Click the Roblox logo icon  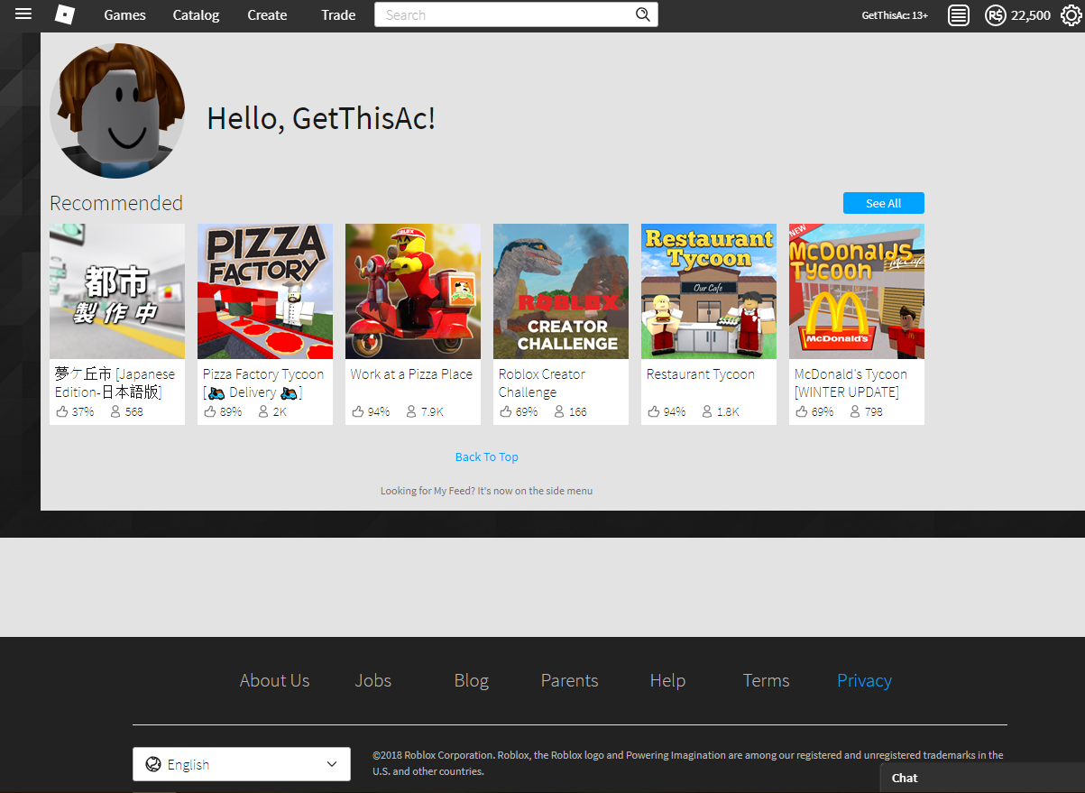(x=65, y=14)
